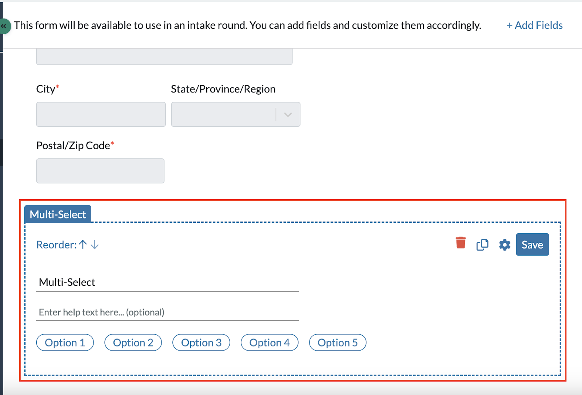Duplicate the Multi-Select field with the copy icon

[x=482, y=244]
